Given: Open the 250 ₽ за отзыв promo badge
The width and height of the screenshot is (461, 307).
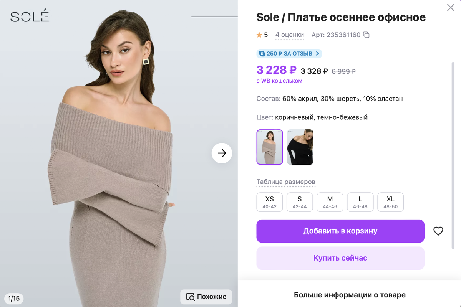Looking at the screenshot, I should click(289, 54).
